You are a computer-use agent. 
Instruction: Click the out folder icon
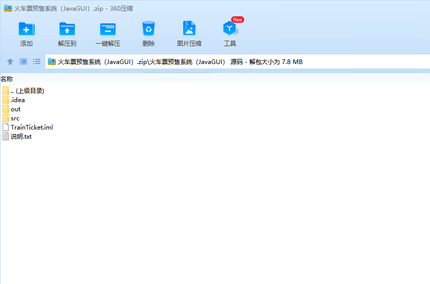coord(6,109)
